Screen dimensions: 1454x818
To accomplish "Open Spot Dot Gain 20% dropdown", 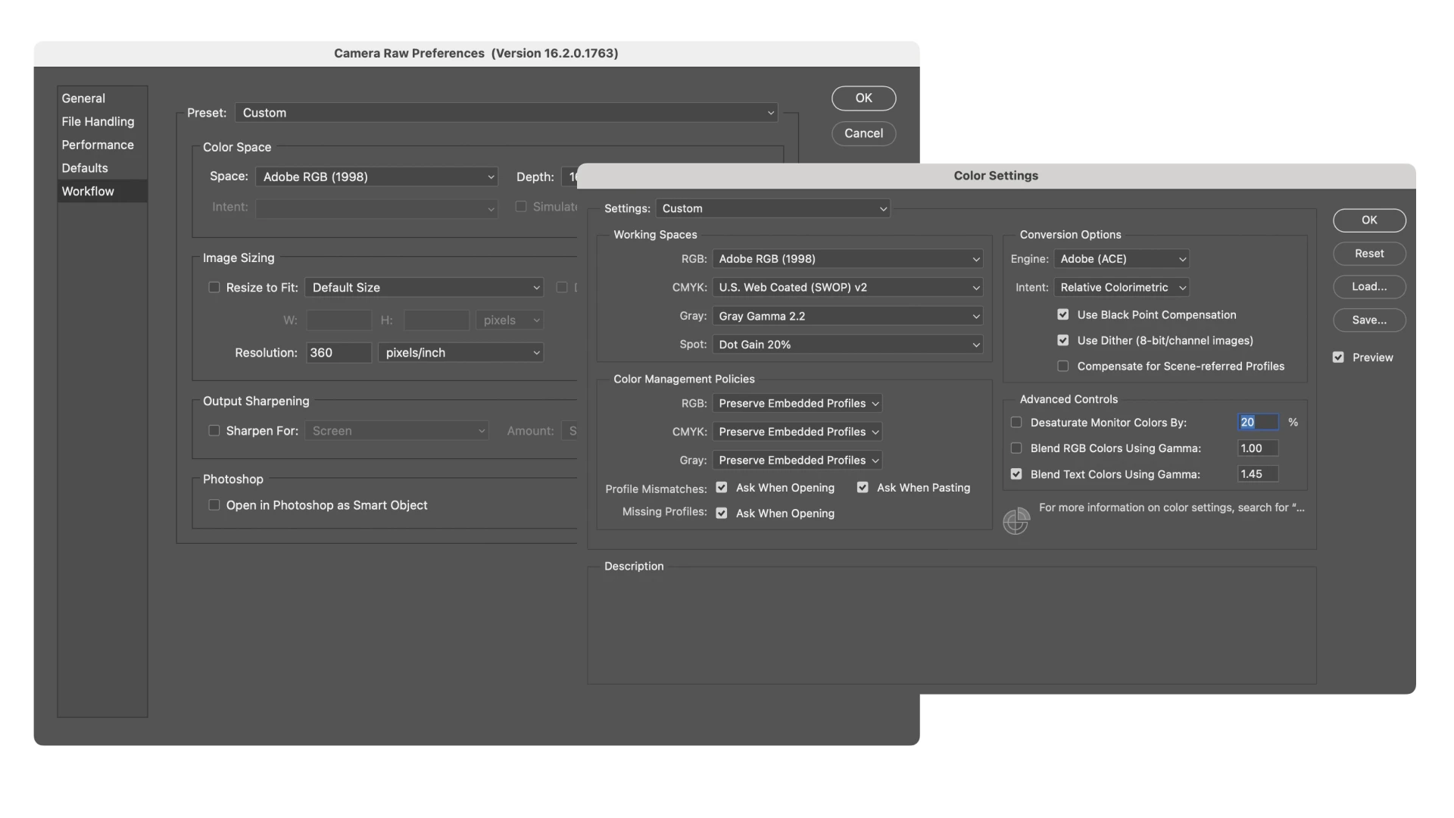I will pos(847,345).
